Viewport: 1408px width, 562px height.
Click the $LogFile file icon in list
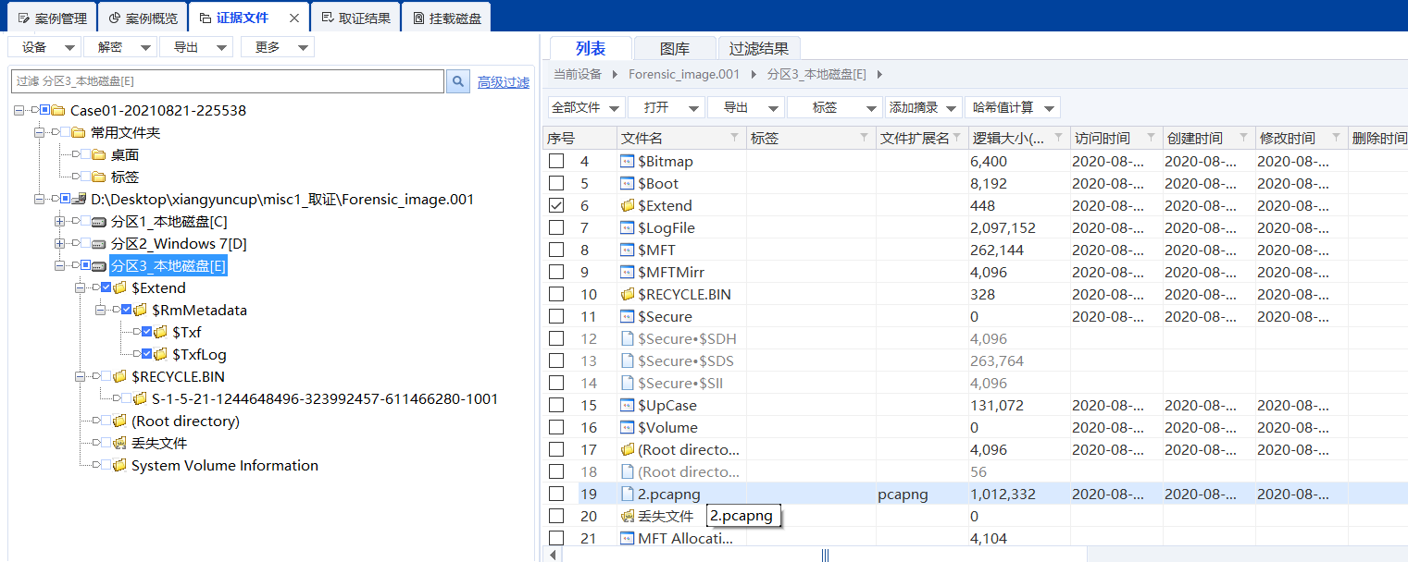click(628, 227)
